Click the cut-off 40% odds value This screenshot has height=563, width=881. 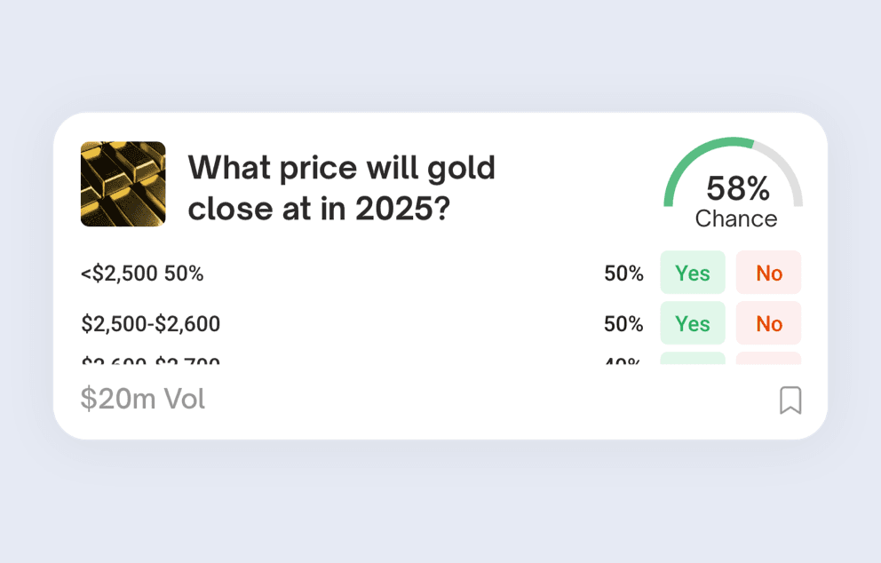(x=623, y=361)
